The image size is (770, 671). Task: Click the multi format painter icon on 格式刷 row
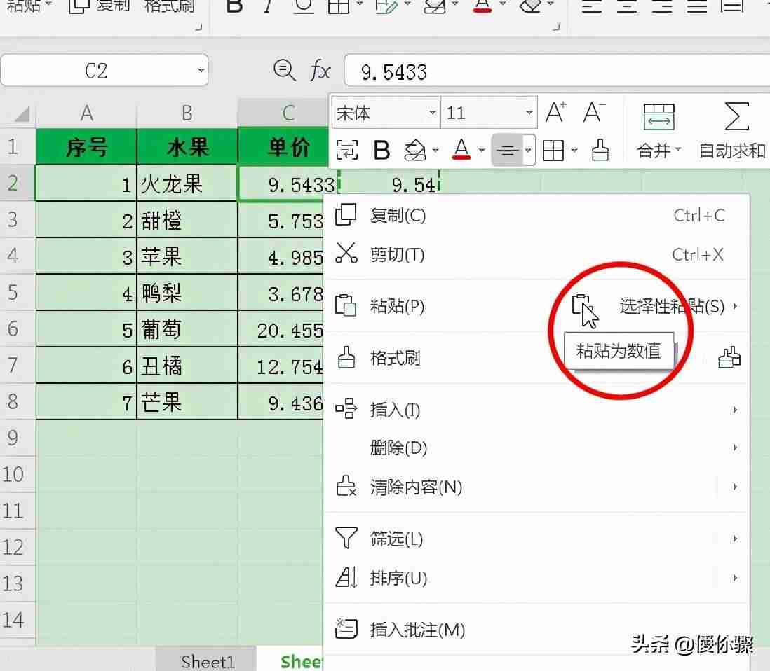pos(729,357)
